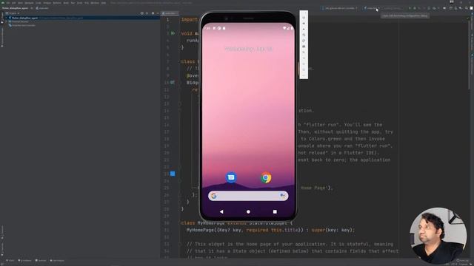474x266 pixels.
Task: Open the File menu
Action: pos(8,3)
